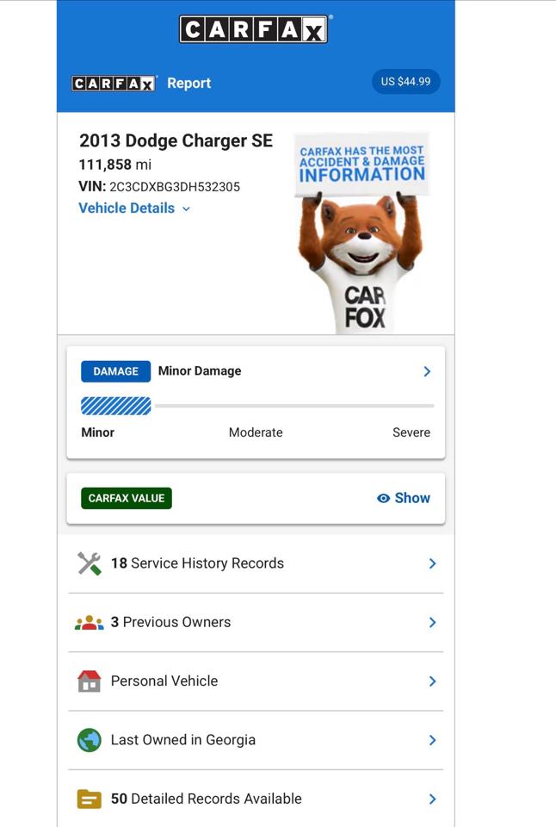Viewport: 556px width, 827px height.
Task: Open Last Owned in Georgia row
Action: point(256,740)
